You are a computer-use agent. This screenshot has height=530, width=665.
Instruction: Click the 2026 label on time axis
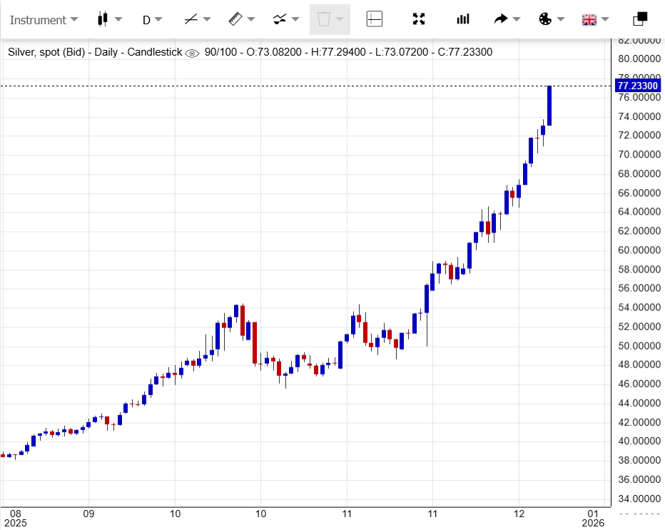click(x=593, y=523)
